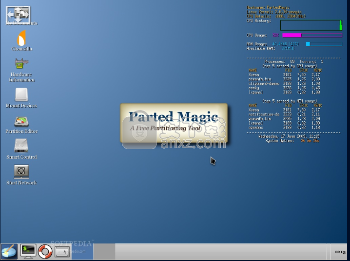Click the lifebuoy help icon in taskbar
This screenshot has width=350, height=261.
coord(45,252)
